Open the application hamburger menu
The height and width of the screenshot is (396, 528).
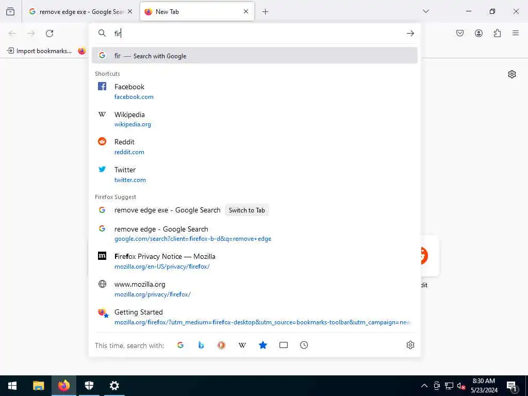[x=516, y=33]
